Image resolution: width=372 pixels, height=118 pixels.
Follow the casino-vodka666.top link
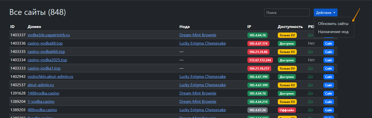click(x=46, y=52)
